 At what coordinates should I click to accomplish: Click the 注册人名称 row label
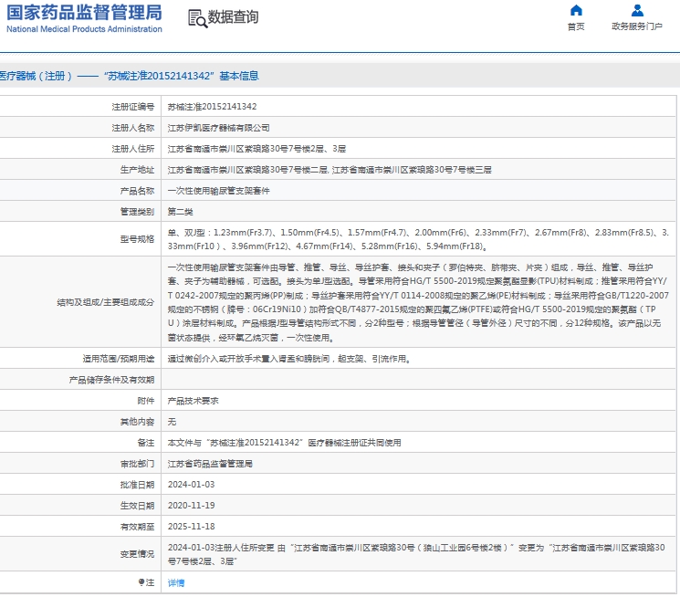point(132,128)
